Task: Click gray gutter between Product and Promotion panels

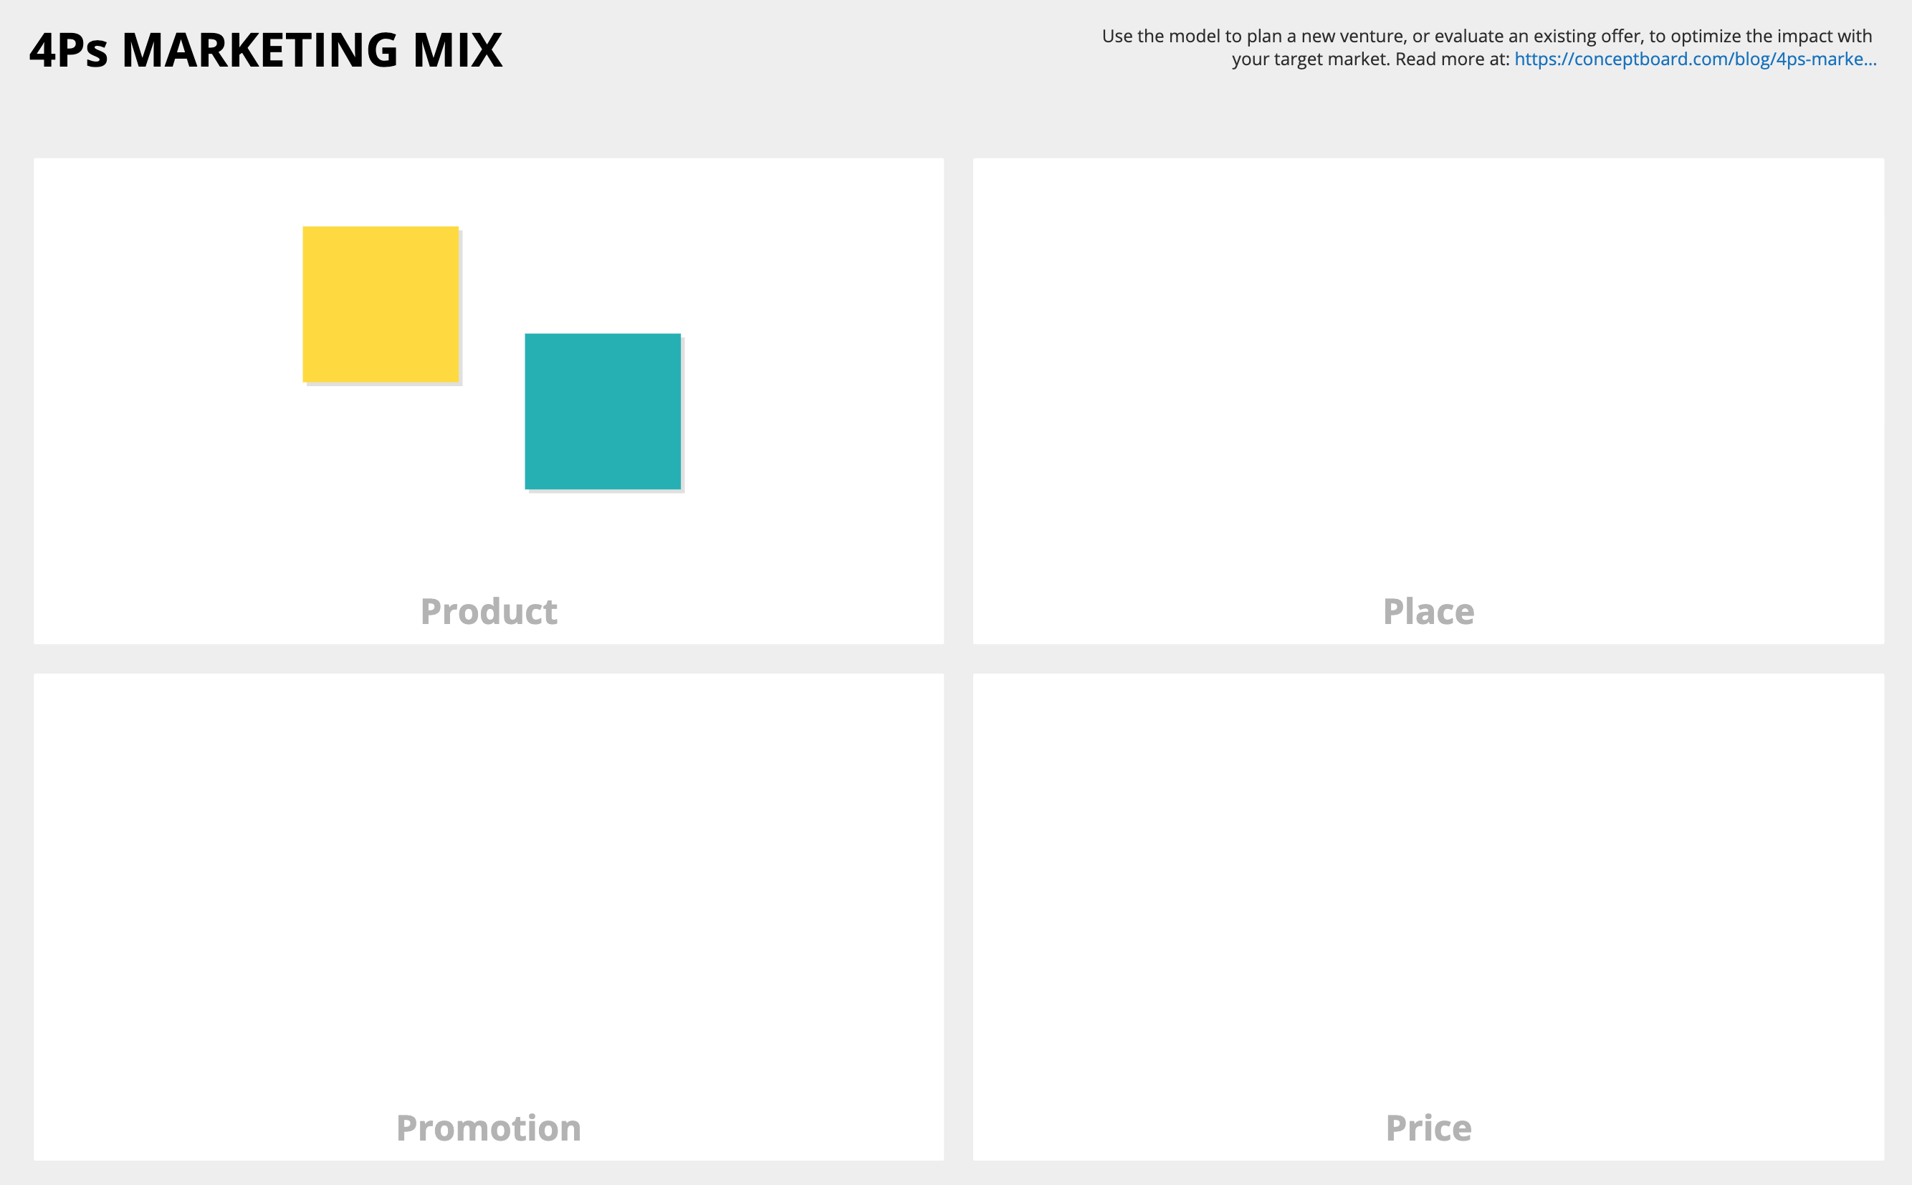Action: [x=488, y=658]
